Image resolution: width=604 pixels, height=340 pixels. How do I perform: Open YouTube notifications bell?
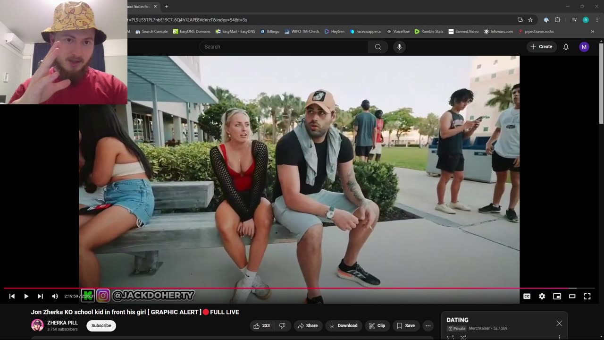[566, 47]
